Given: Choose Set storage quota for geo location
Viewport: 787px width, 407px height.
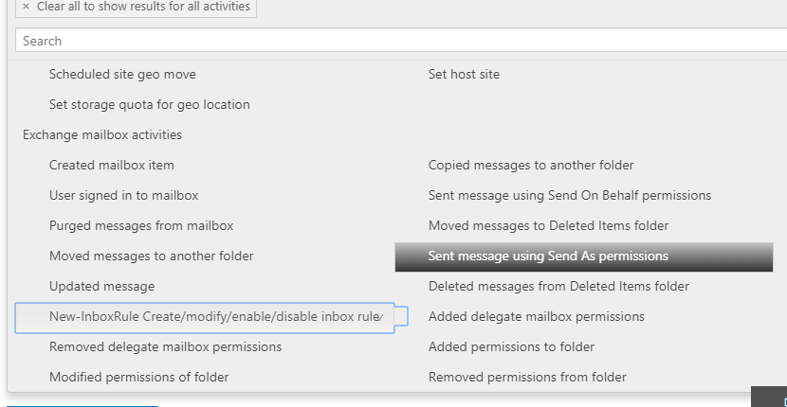Looking at the screenshot, I should click(149, 104).
